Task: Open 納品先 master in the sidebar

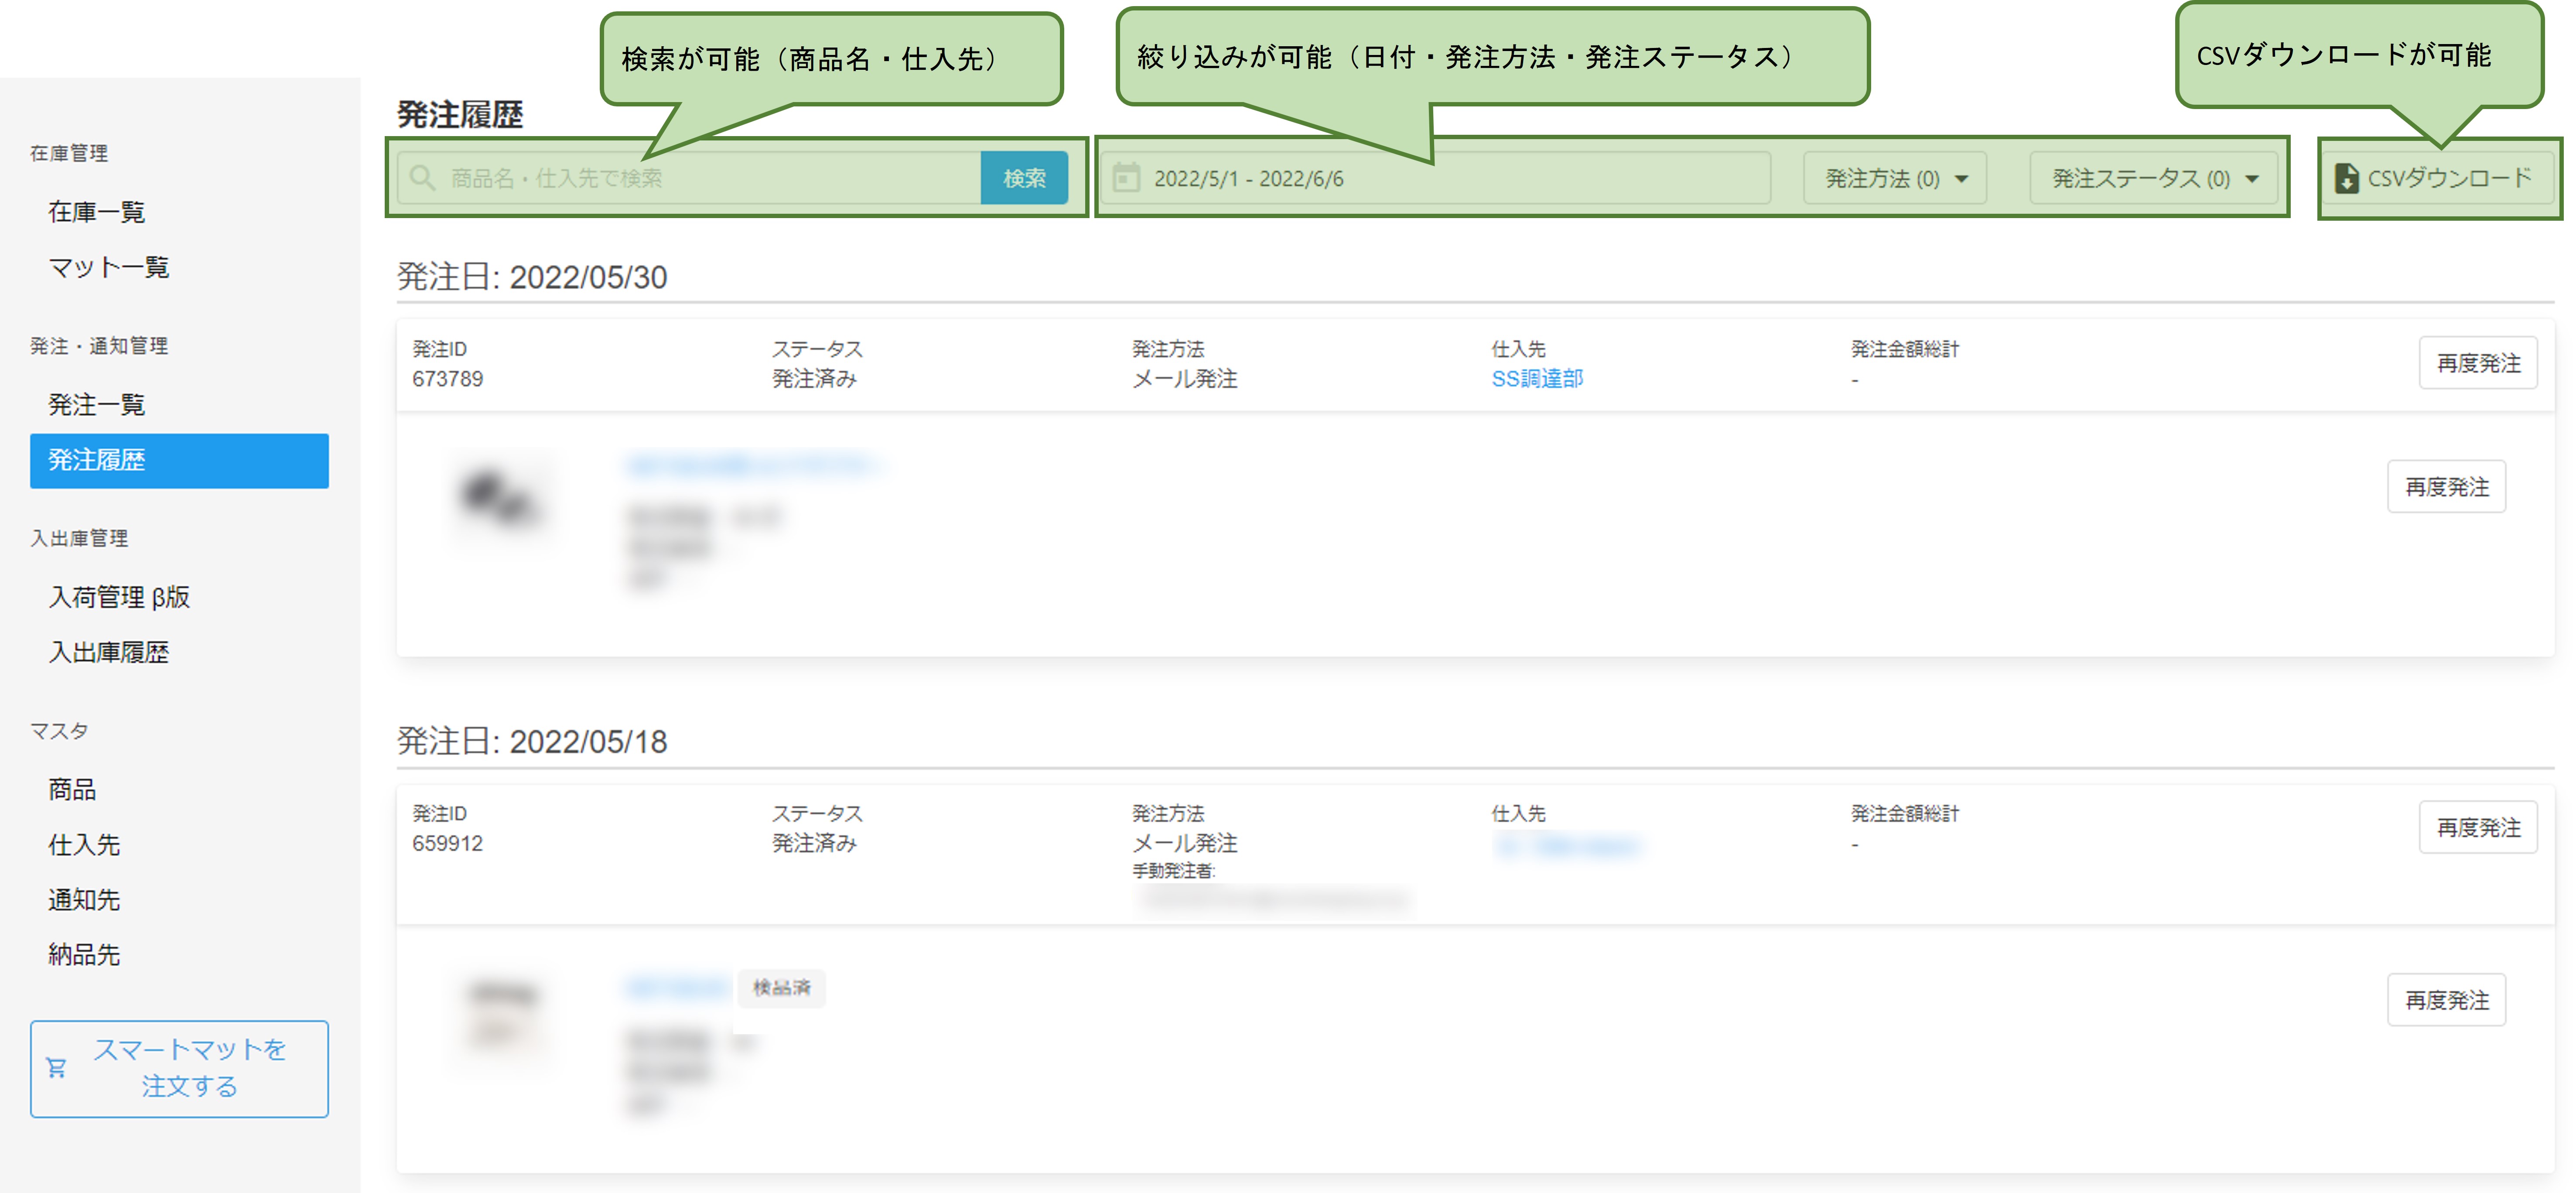Action: tap(84, 955)
